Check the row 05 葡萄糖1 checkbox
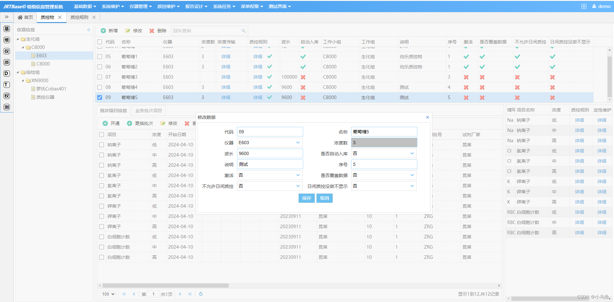The image size is (614, 302). coord(100,57)
